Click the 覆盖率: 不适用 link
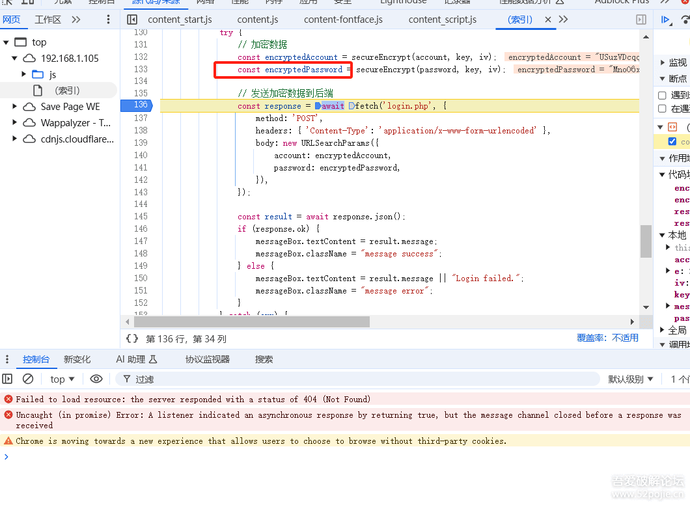The width and height of the screenshot is (690, 505). point(607,338)
